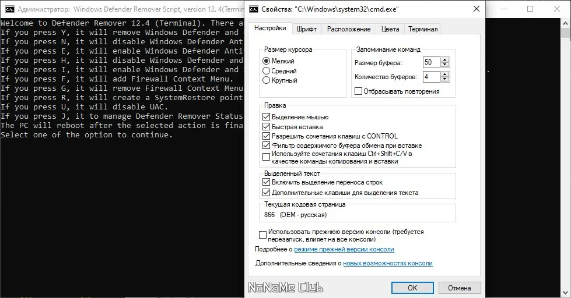Minimize the Defender Remover console window
The height and width of the screenshot is (298, 571).
click(504, 9)
